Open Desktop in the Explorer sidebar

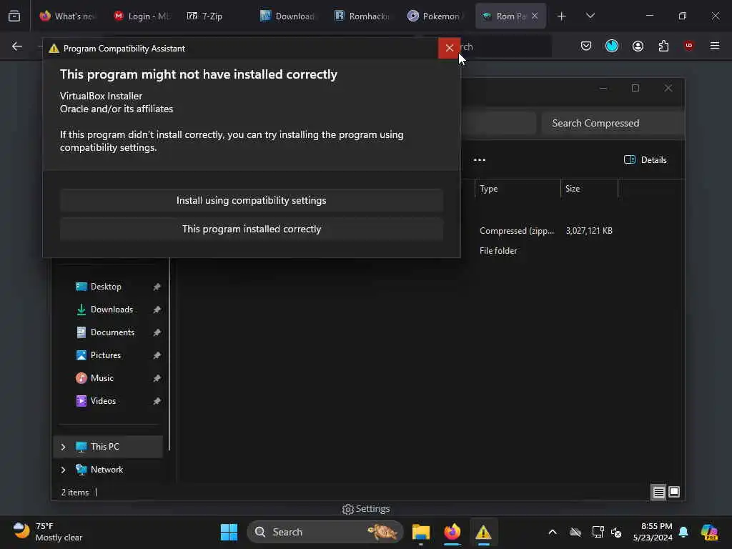pos(106,287)
